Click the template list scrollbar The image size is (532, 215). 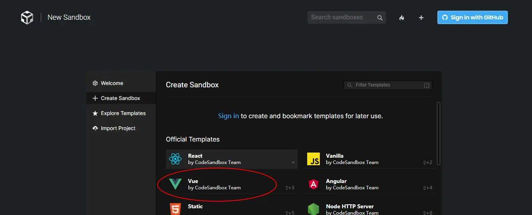coord(439,134)
